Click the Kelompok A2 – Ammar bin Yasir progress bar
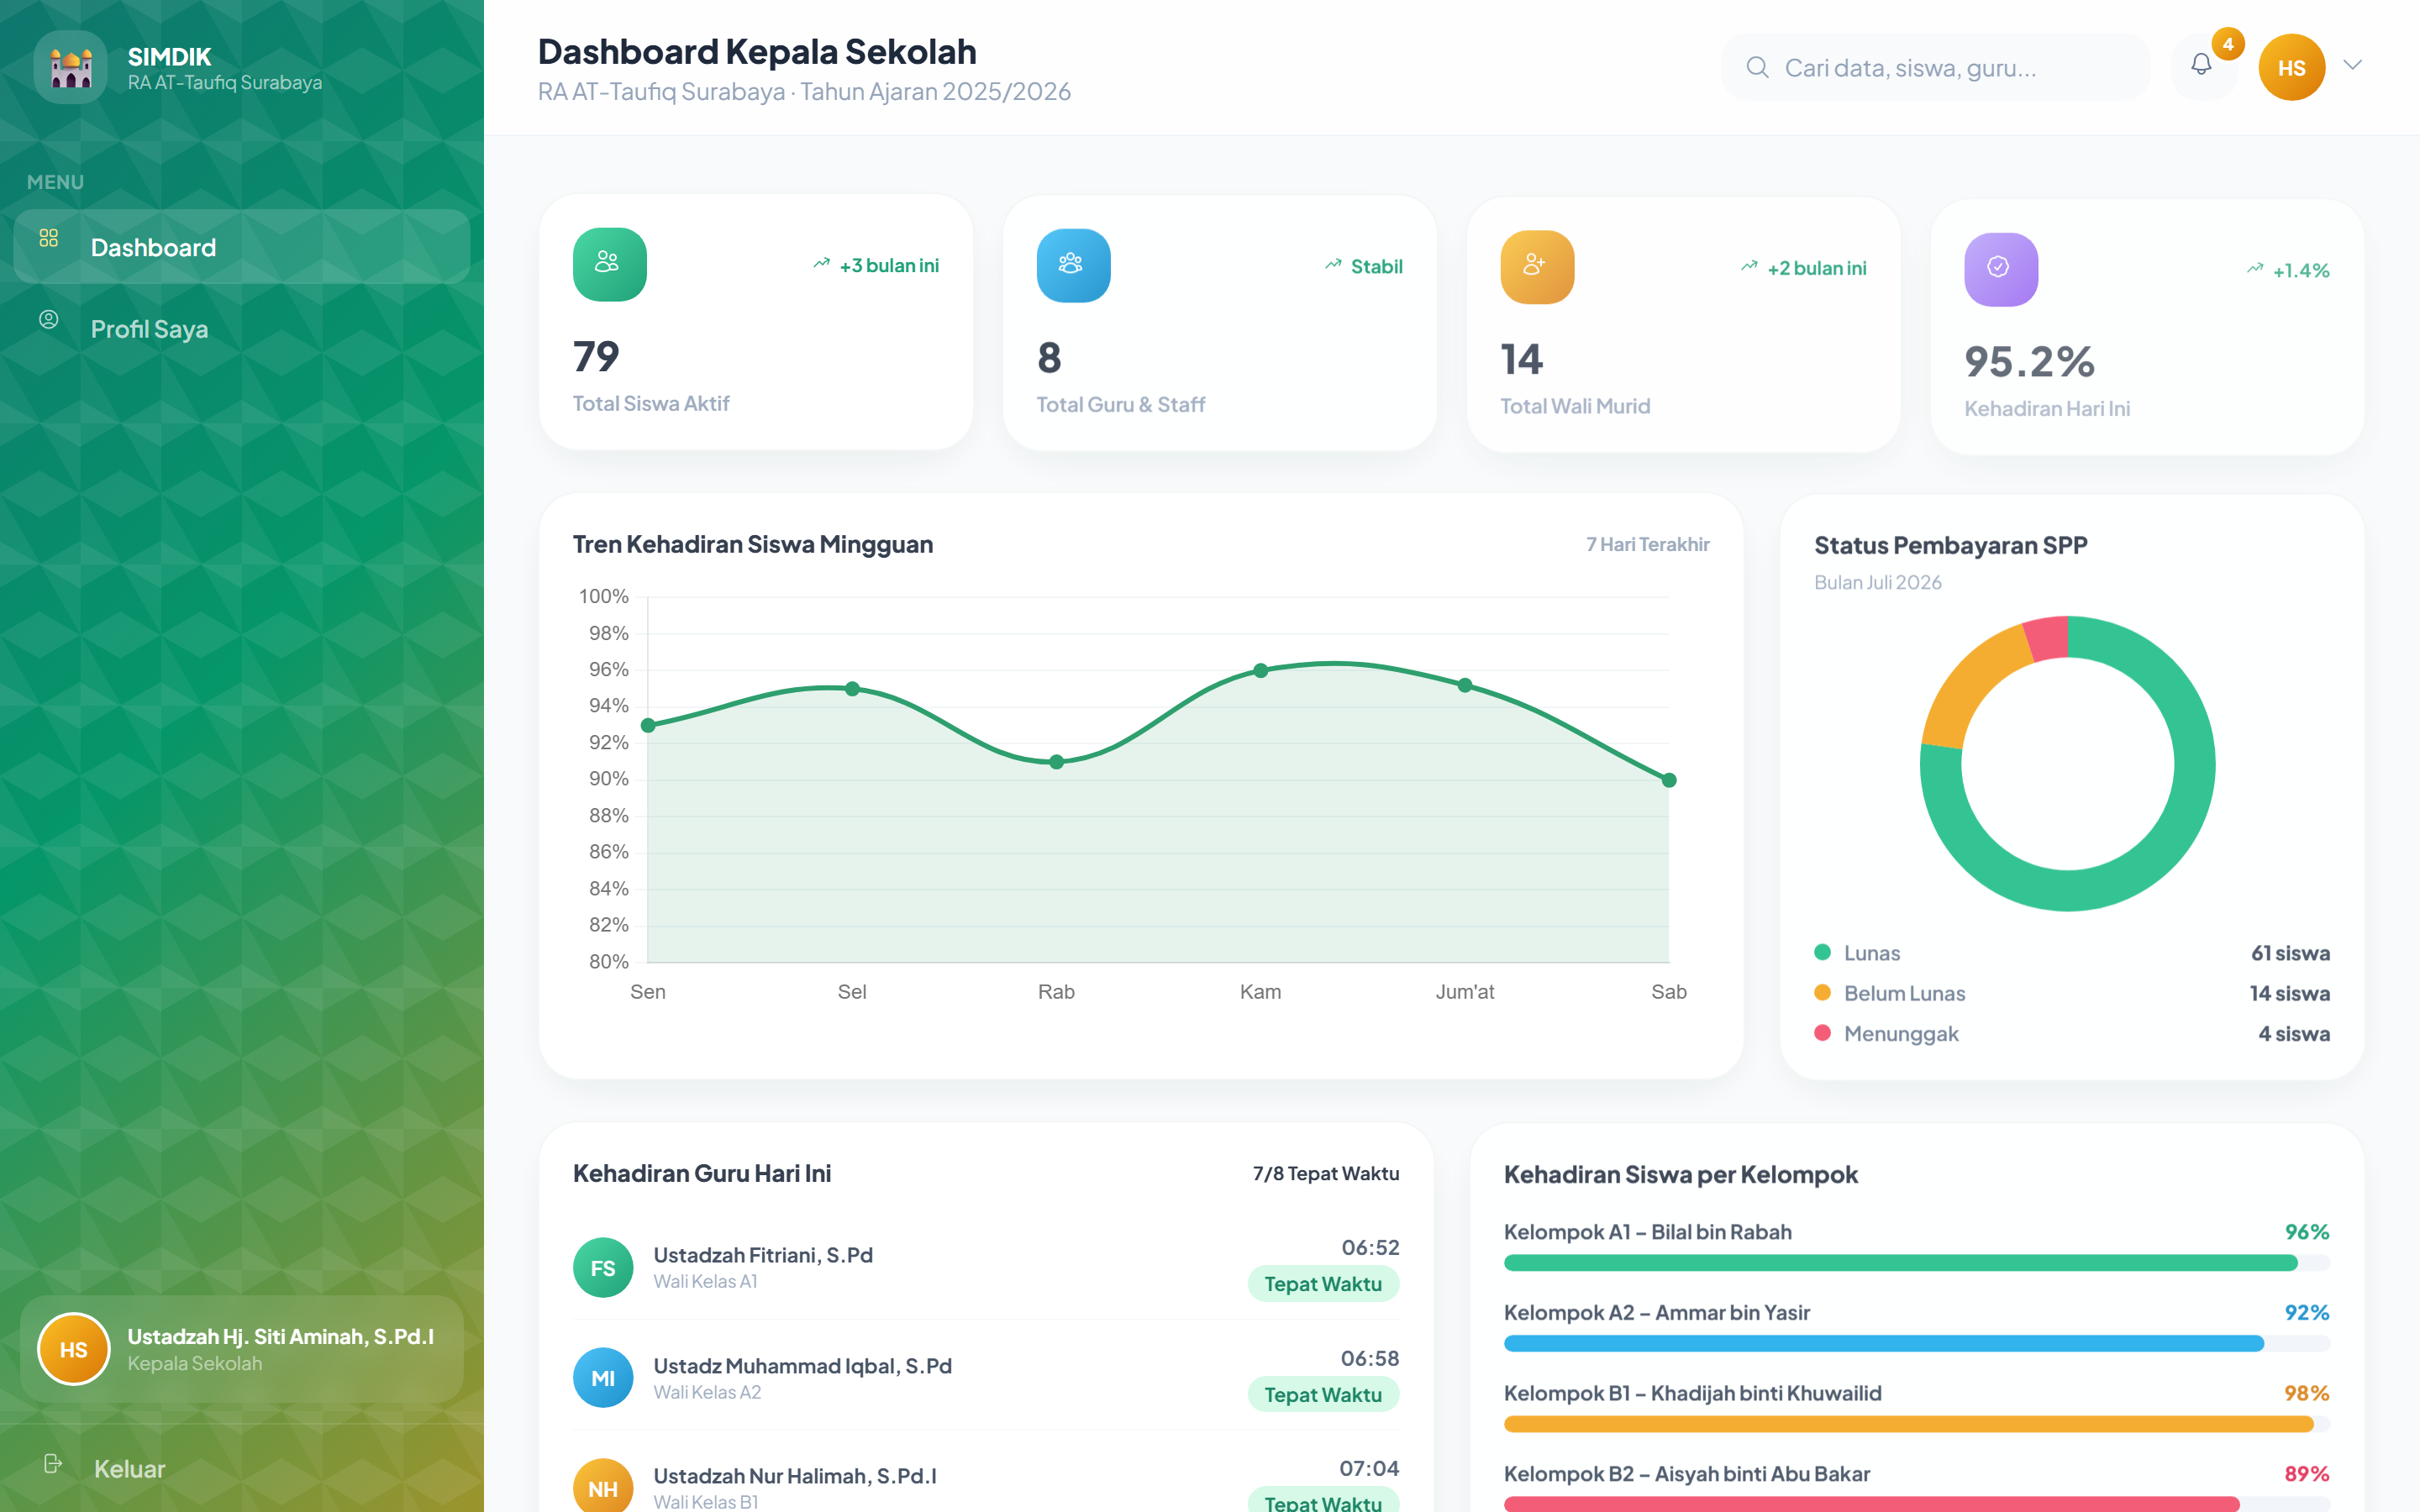The width and height of the screenshot is (2420, 1512). click(x=1916, y=1343)
